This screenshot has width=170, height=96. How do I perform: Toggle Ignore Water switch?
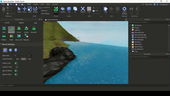(16, 71)
